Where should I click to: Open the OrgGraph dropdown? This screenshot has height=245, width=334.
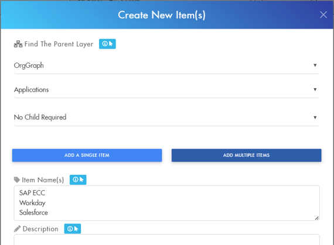(x=166, y=65)
